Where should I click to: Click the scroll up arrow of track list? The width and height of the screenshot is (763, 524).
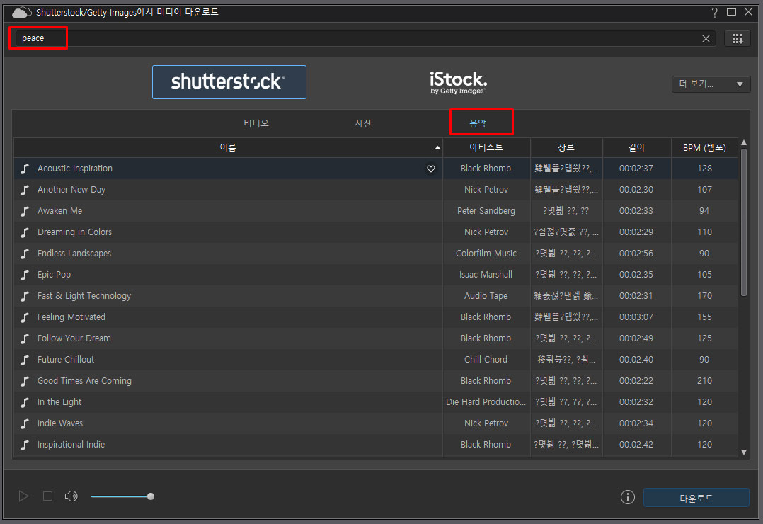click(x=743, y=143)
